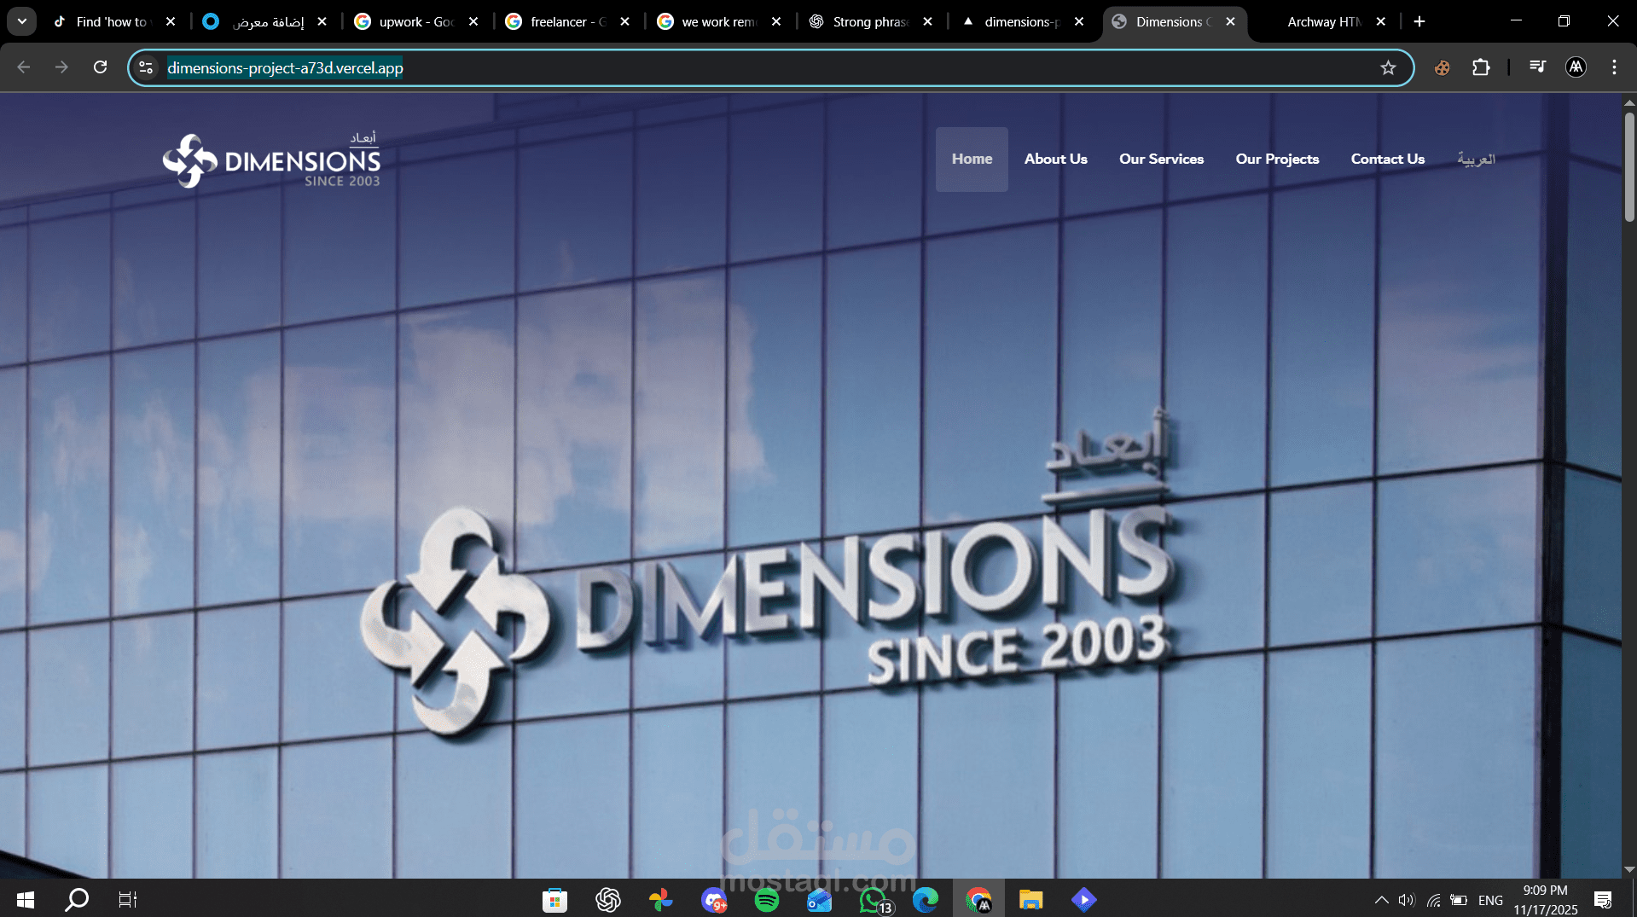Open a new browser tab
The width and height of the screenshot is (1637, 917).
tap(1419, 21)
